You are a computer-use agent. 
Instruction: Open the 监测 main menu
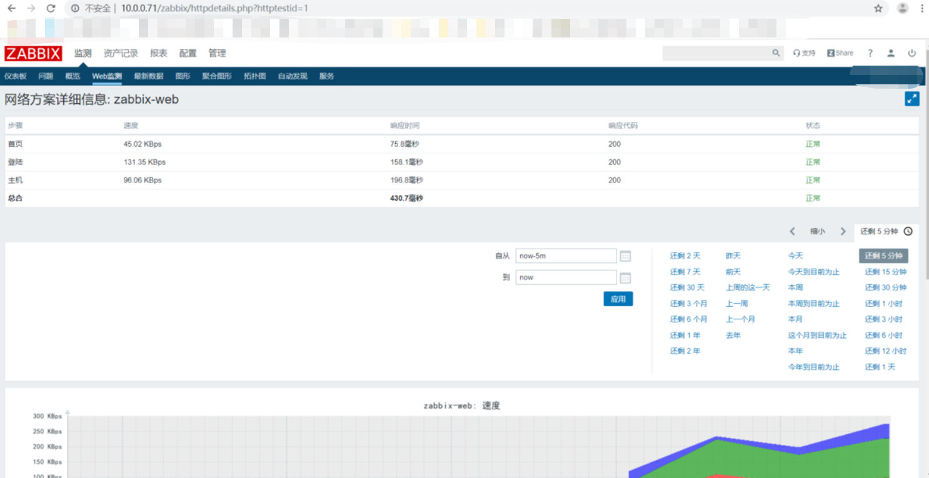[x=83, y=53]
